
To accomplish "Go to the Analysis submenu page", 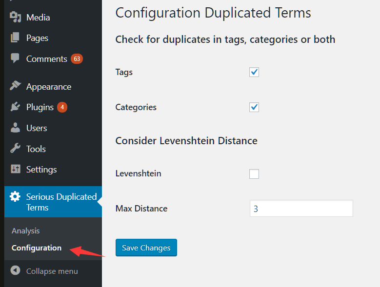I will (x=26, y=231).
